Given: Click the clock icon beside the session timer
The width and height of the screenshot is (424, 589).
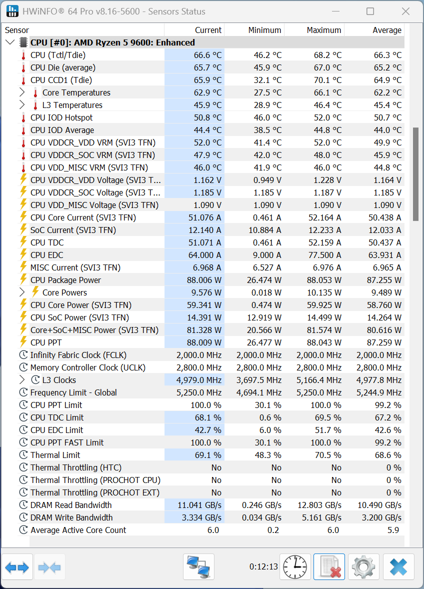Looking at the screenshot, I should pyautogui.click(x=295, y=566).
